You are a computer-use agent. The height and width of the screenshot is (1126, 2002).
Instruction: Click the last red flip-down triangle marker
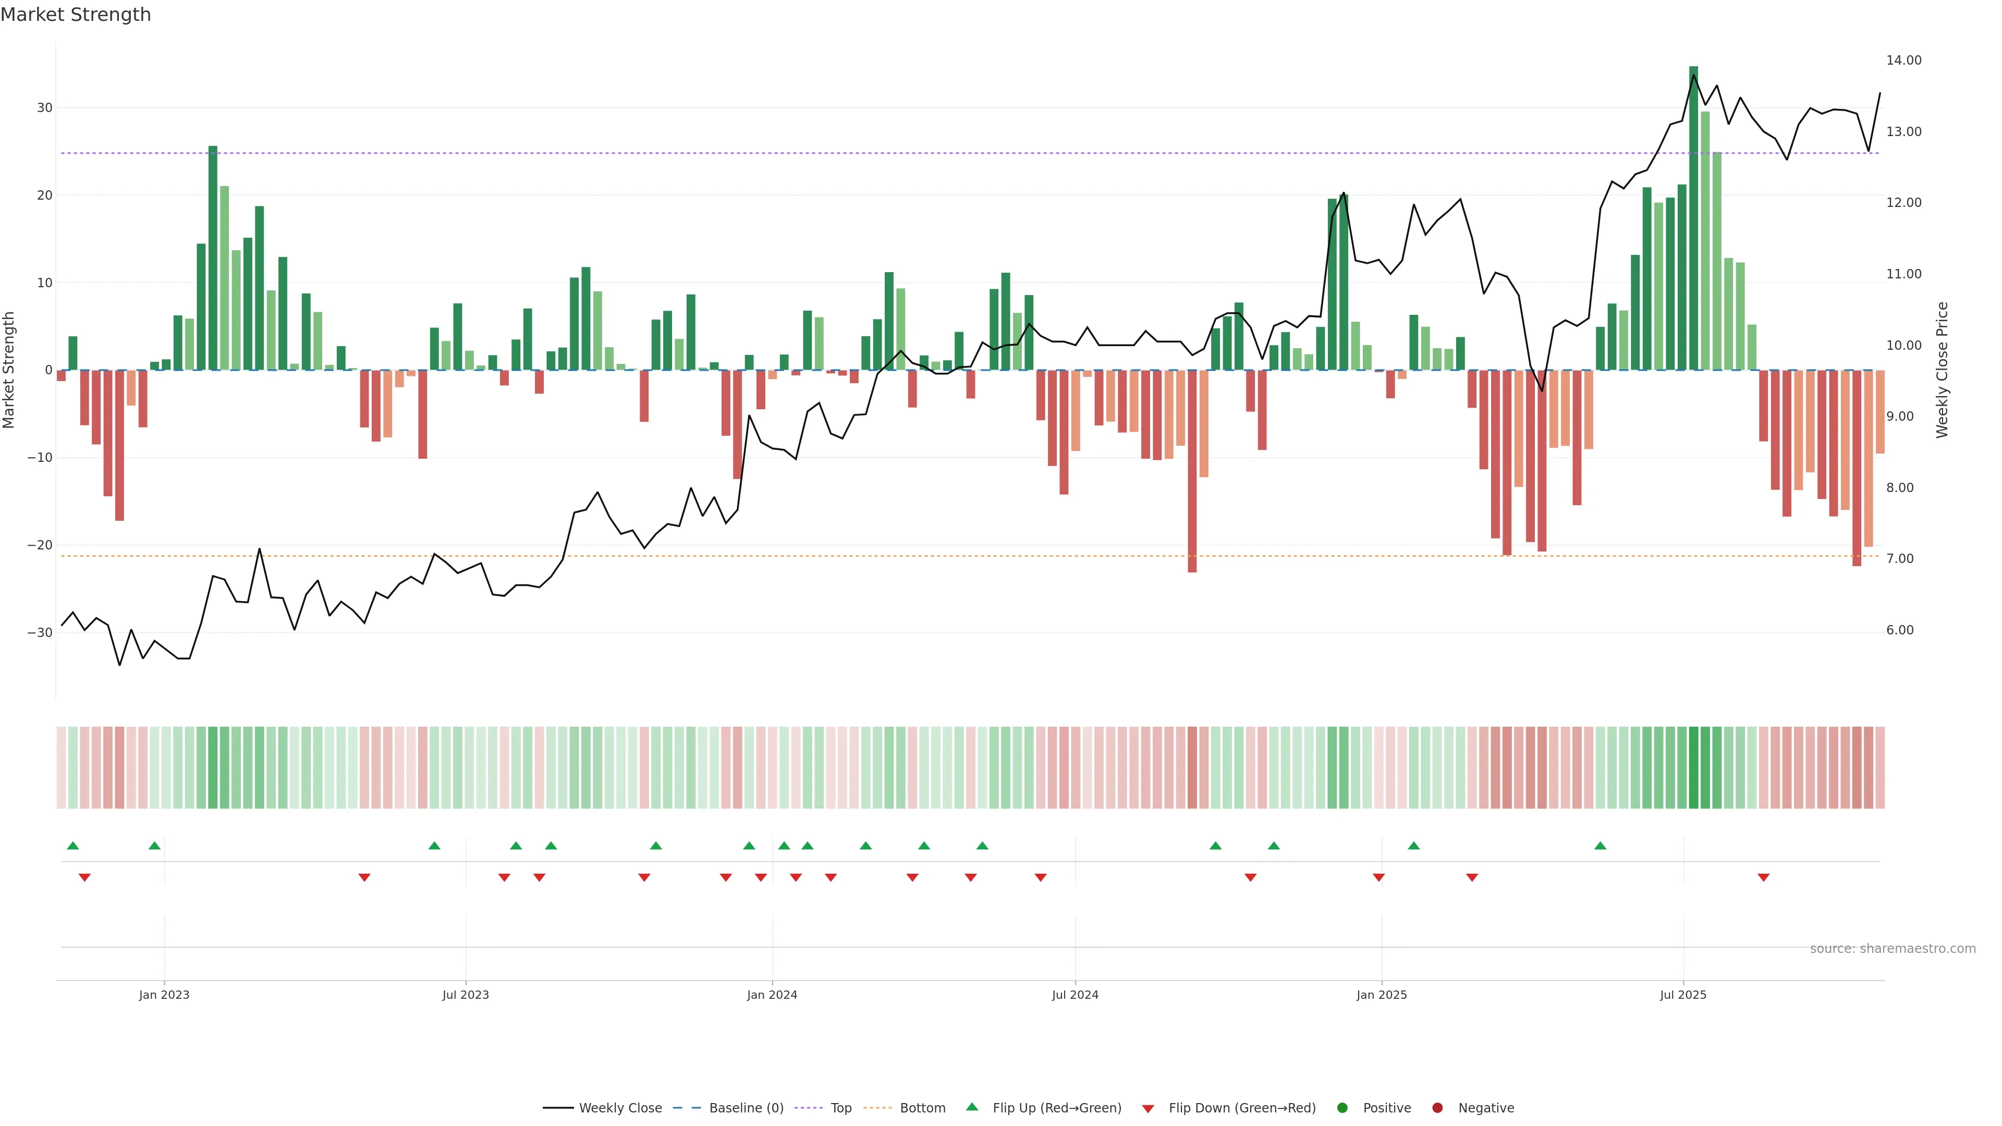(x=1763, y=877)
